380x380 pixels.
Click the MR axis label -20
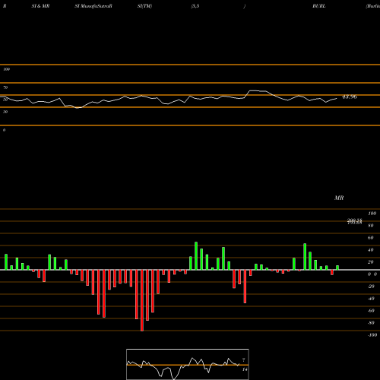371,287
